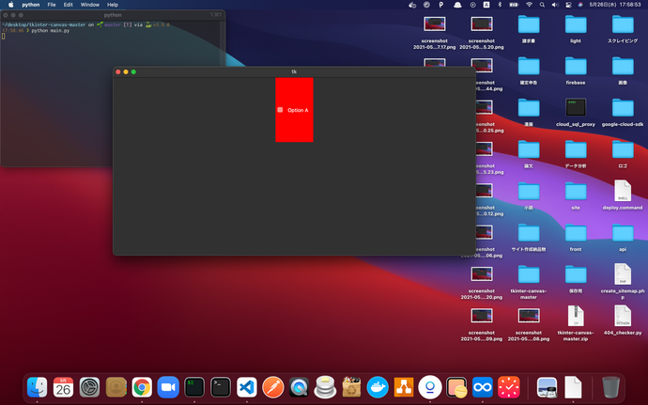Focus the python terminal window title bar
The height and width of the screenshot is (405, 648).
(113, 15)
